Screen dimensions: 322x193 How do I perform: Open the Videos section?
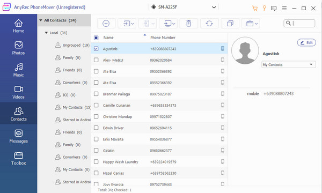click(x=18, y=92)
